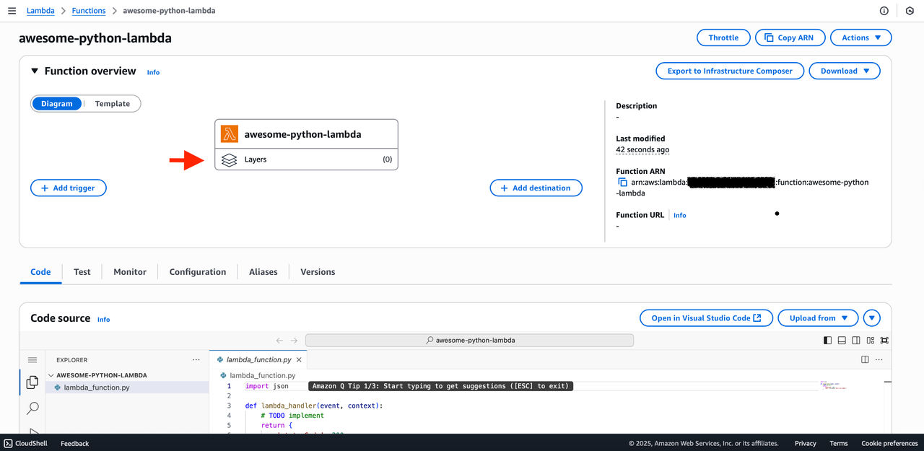The width and height of the screenshot is (924, 451).
Task: Open the Upload from dropdown
Action: pos(818,318)
